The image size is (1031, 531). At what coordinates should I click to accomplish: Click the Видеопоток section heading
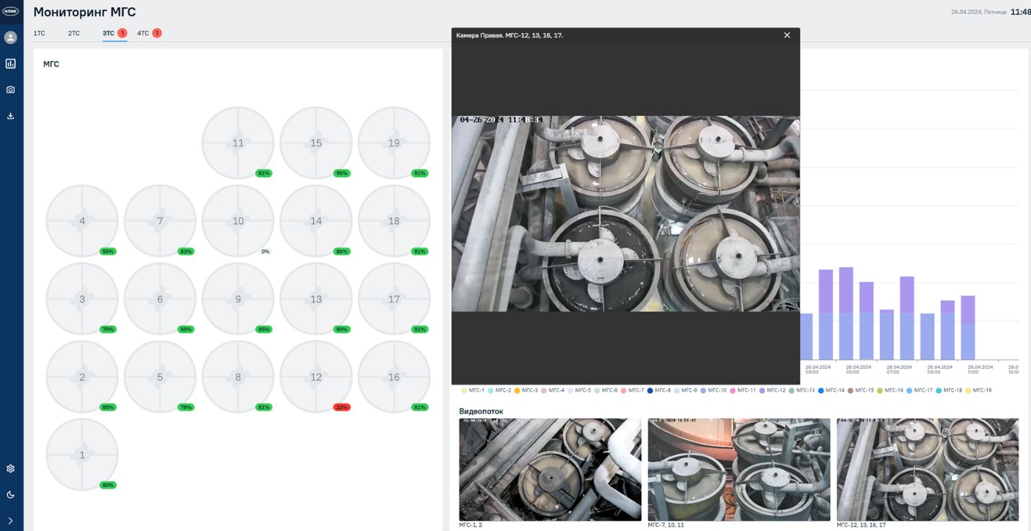pyautogui.click(x=481, y=411)
